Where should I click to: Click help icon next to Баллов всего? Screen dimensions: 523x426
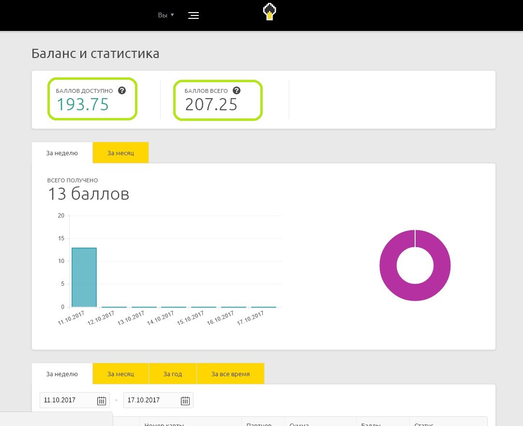237,90
